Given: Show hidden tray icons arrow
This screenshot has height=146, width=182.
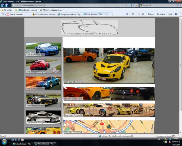Looking at the screenshot, I should point(163,142).
